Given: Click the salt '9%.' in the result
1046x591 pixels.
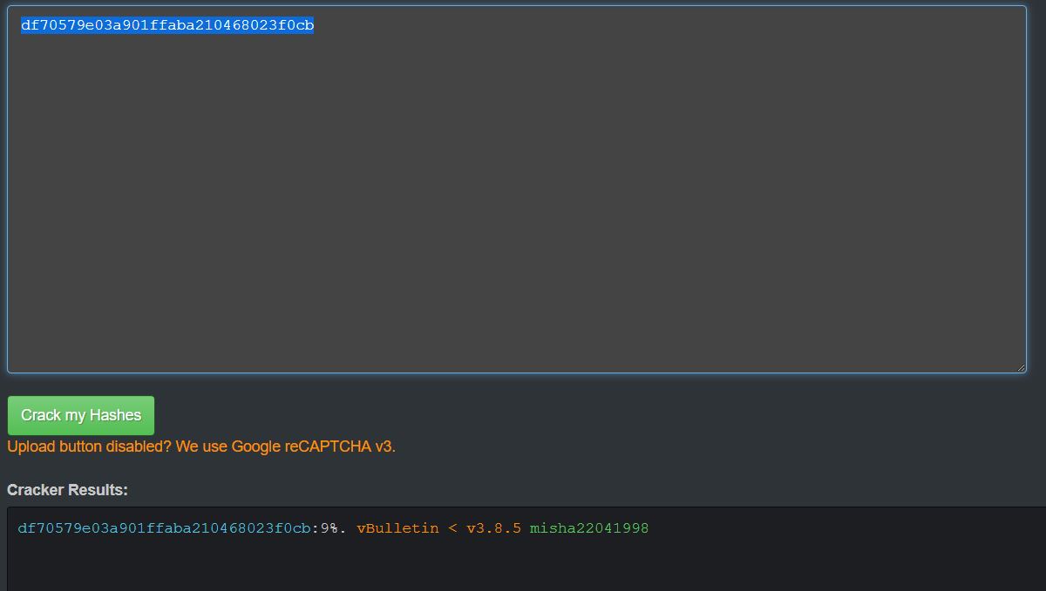Looking at the screenshot, I should [333, 528].
